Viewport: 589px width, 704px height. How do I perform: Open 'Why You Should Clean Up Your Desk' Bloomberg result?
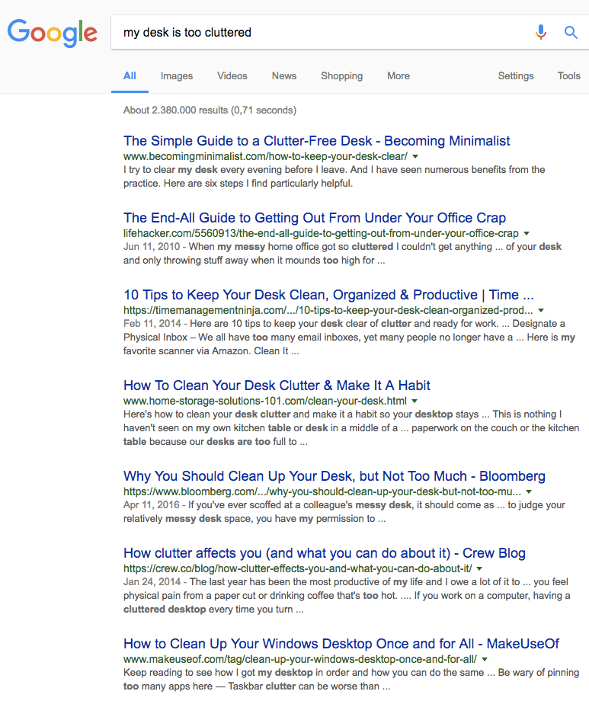click(335, 476)
